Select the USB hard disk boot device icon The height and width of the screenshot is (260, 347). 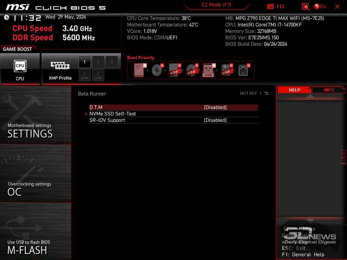coord(175,70)
